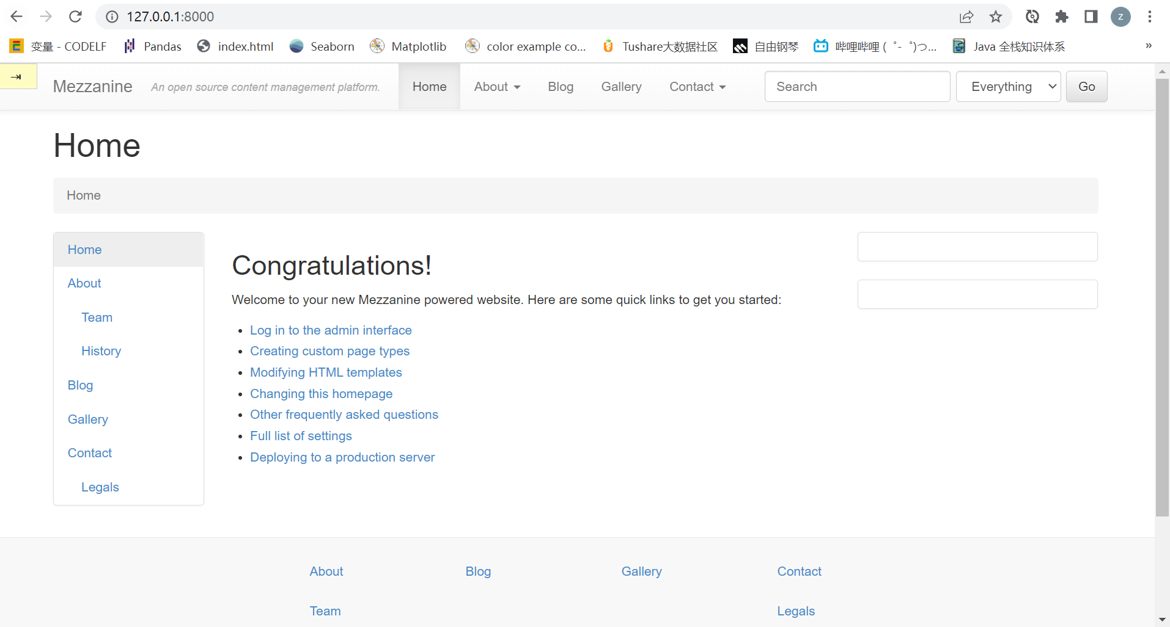Click the browser back arrow
This screenshot has height=627, width=1170.
(x=17, y=16)
